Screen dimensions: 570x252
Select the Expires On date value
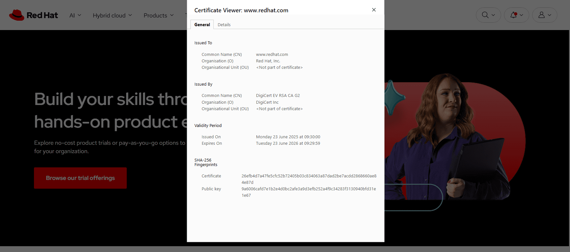click(x=288, y=143)
